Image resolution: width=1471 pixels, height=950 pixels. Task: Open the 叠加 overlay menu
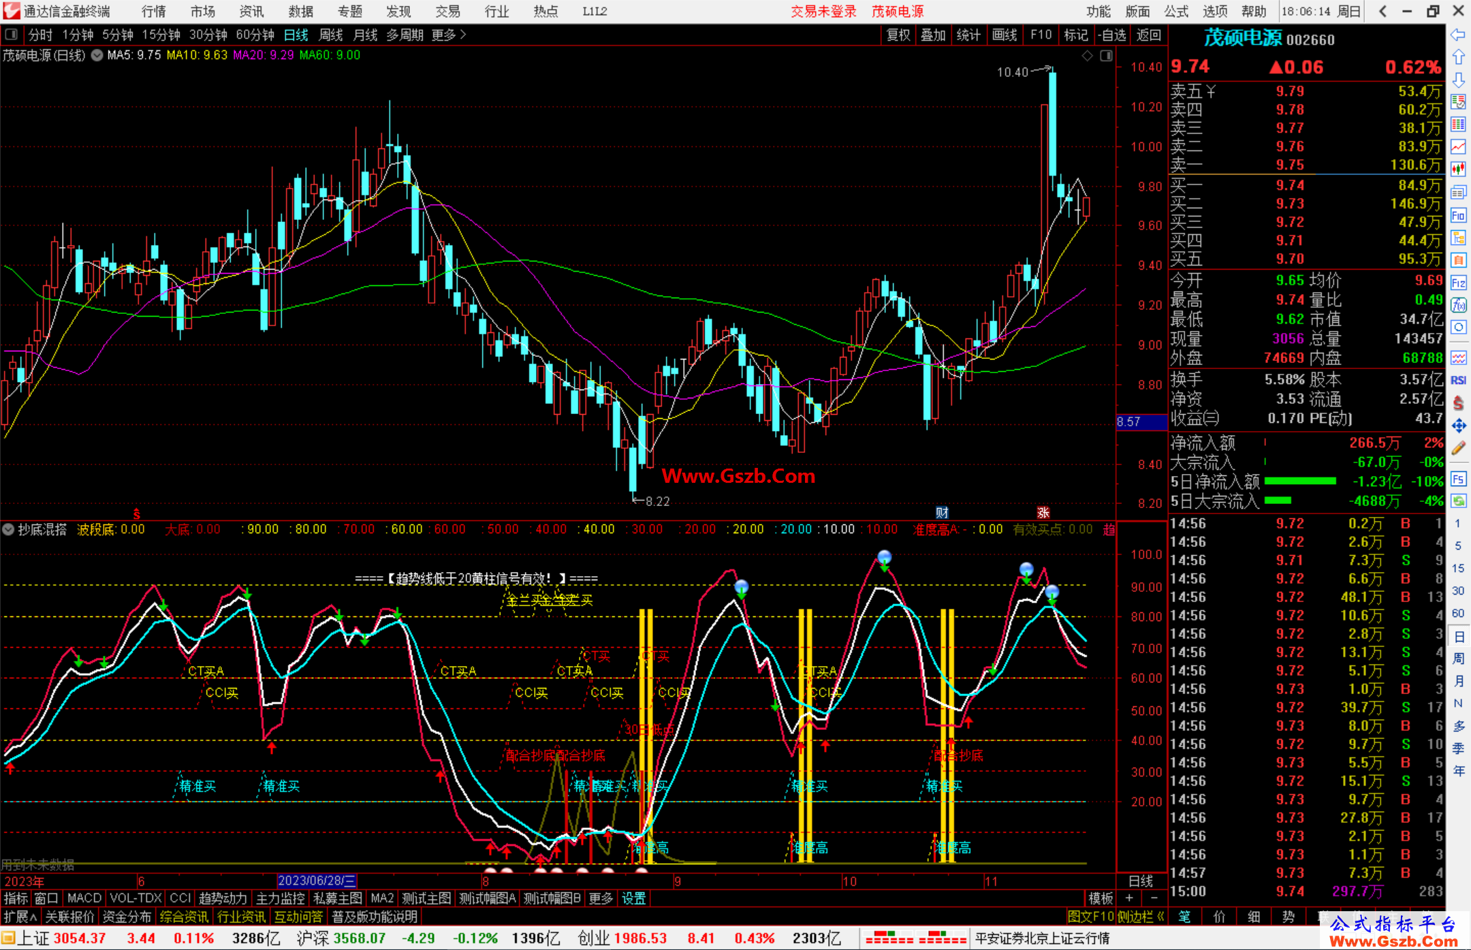click(934, 35)
